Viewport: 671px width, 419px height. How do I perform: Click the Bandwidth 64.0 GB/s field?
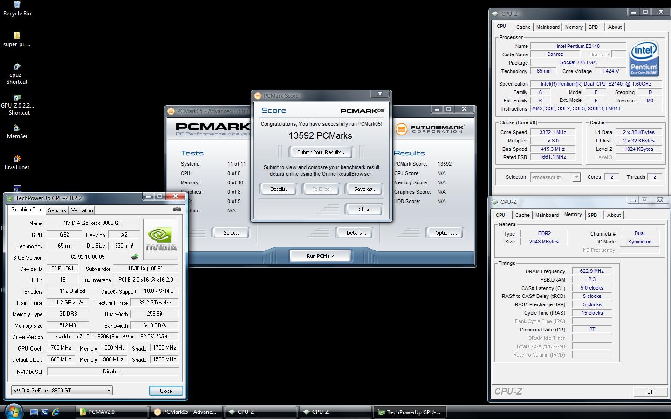pyautogui.click(x=154, y=325)
